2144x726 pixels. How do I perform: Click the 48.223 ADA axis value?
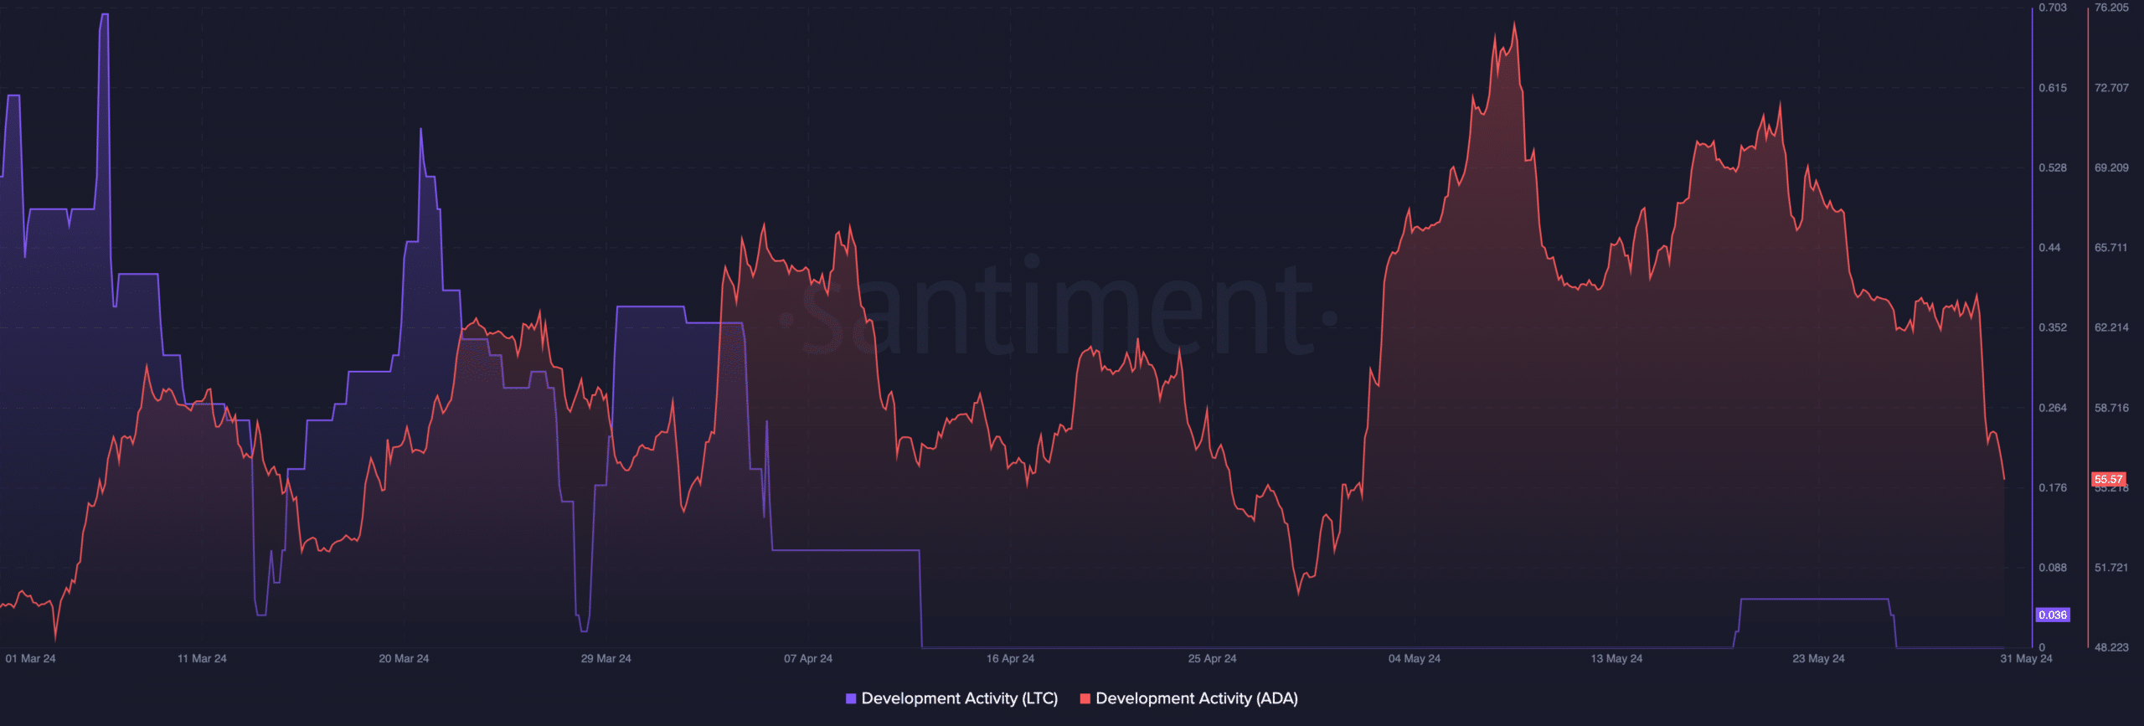click(2111, 648)
